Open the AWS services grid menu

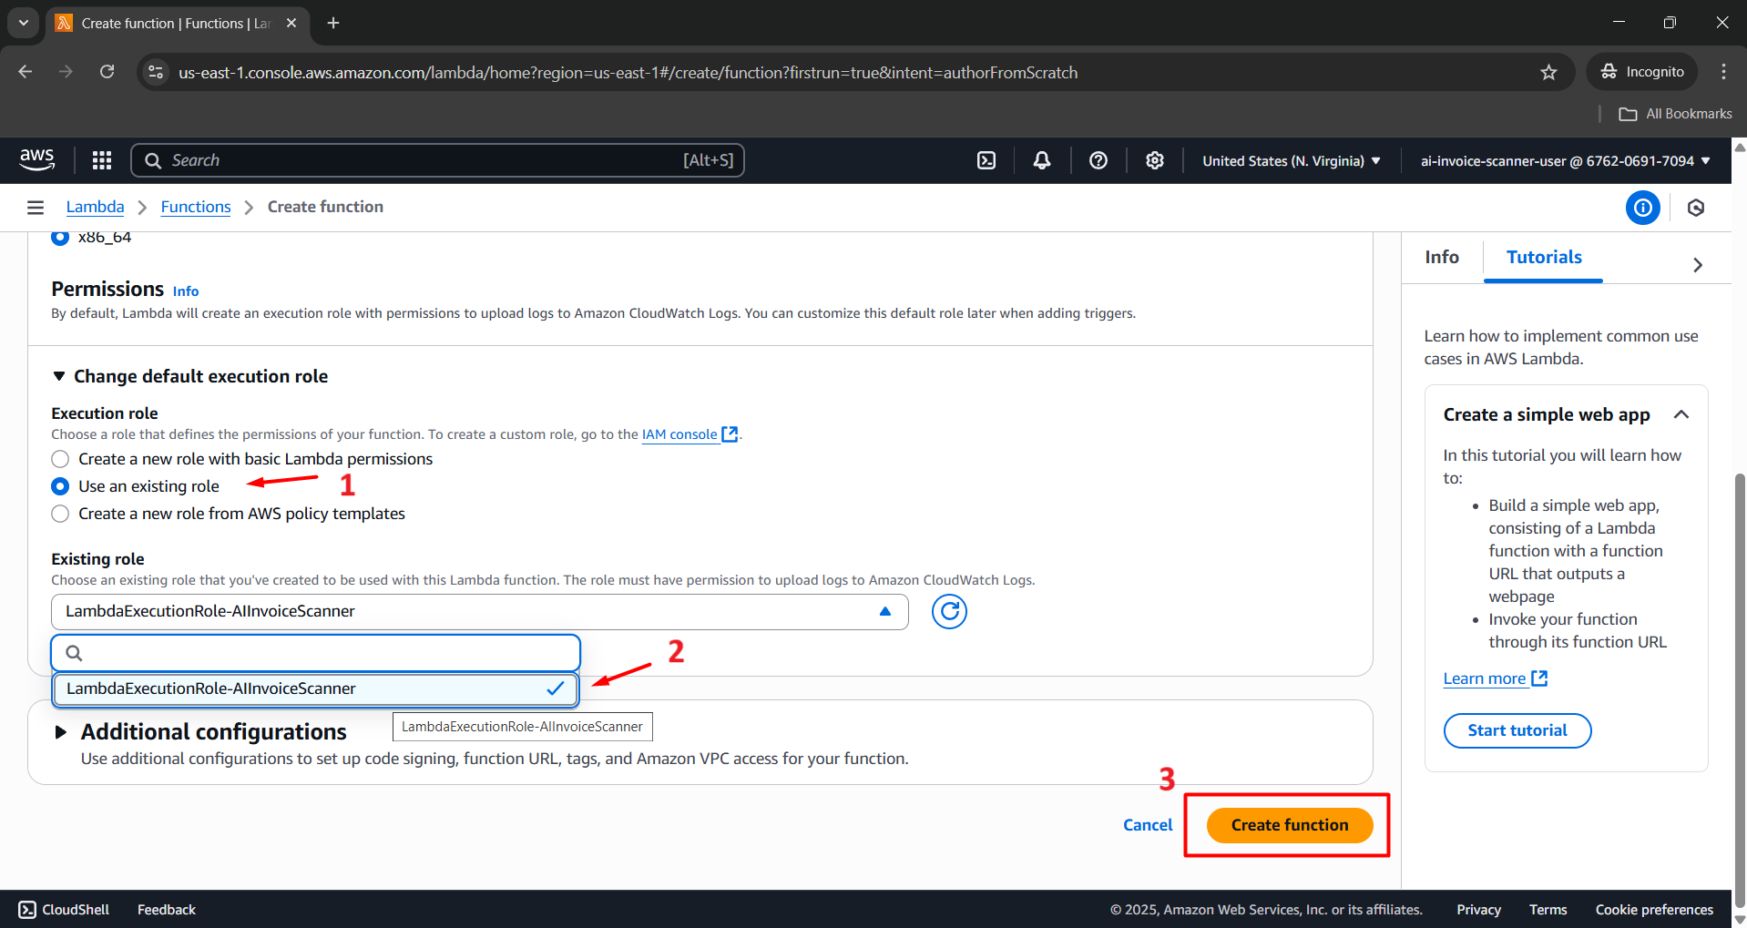[x=101, y=159]
